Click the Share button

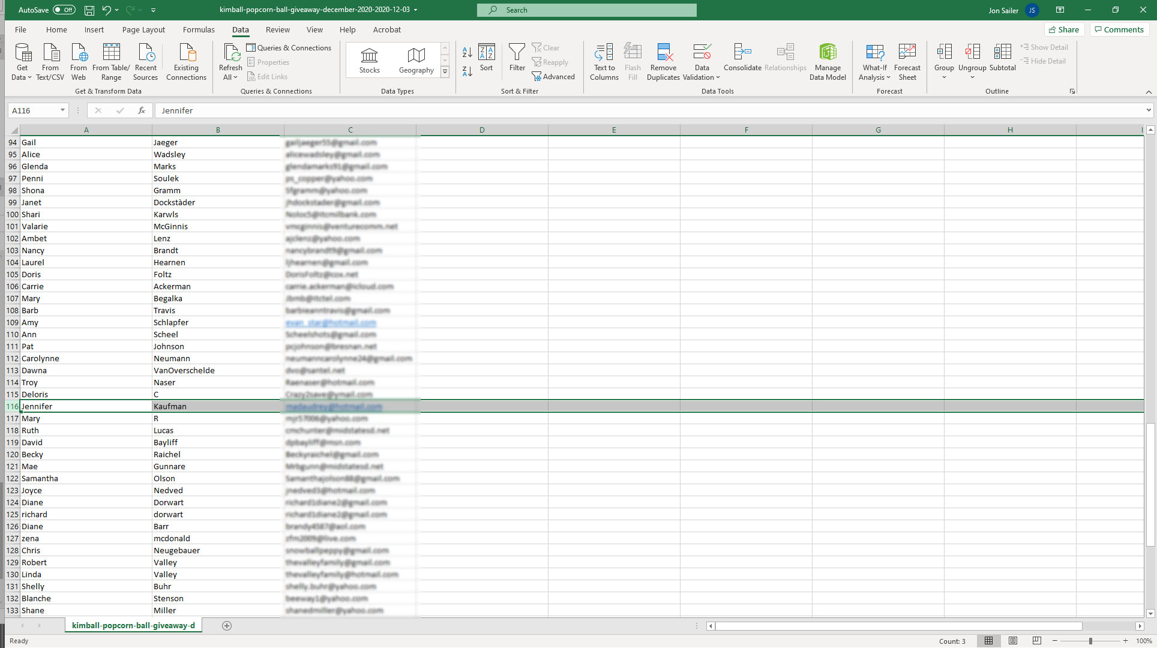coord(1063,29)
